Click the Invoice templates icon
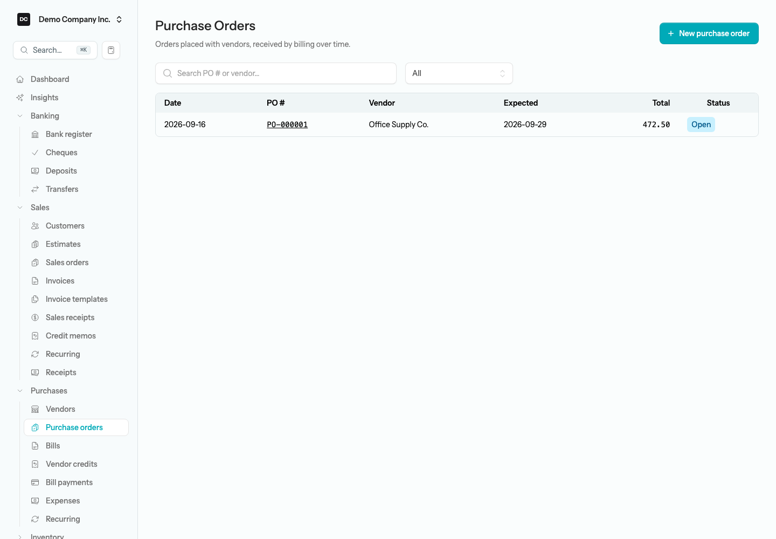 [x=35, y=299]
